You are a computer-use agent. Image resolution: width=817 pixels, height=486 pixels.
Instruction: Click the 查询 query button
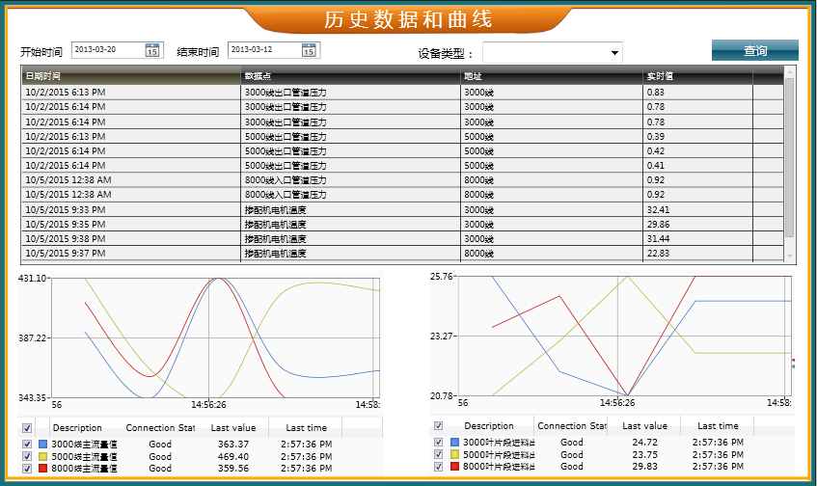coord(754,51)
